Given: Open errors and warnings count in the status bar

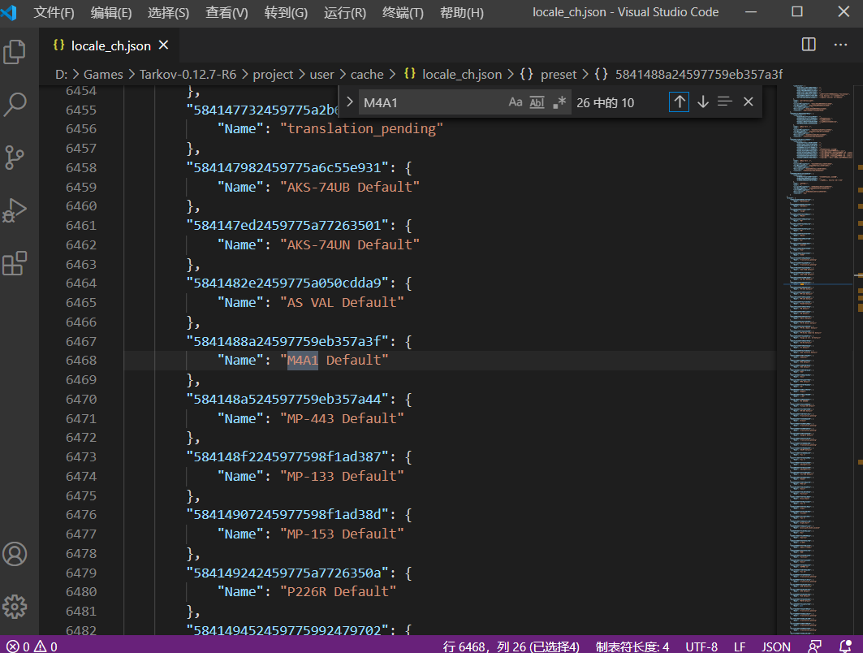Looking at the screenshot, I should 32,647.
